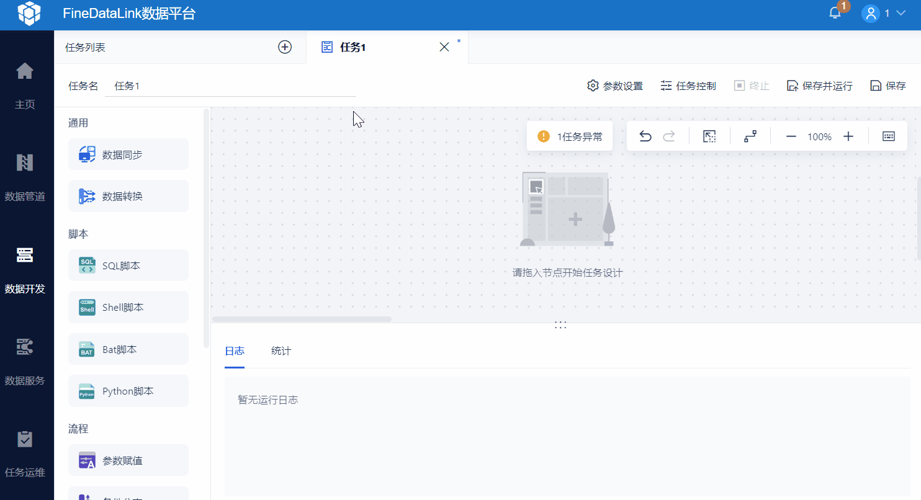Select the 参数赋值 node

pyautogui.click(x=128, y=460)
